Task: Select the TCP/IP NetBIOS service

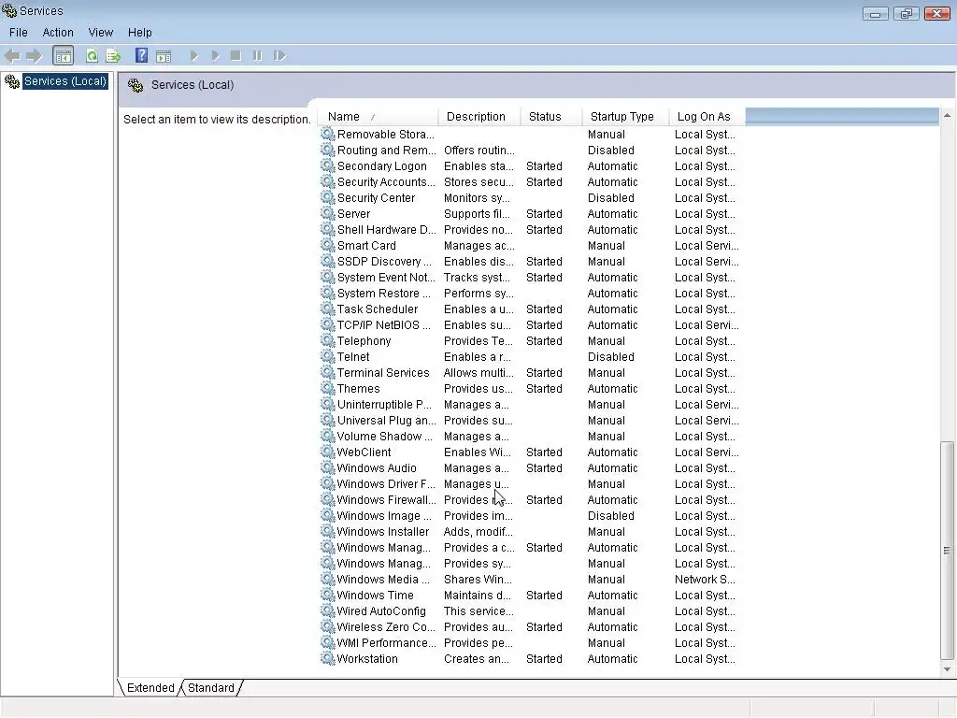Action: [x=384, y=324]
